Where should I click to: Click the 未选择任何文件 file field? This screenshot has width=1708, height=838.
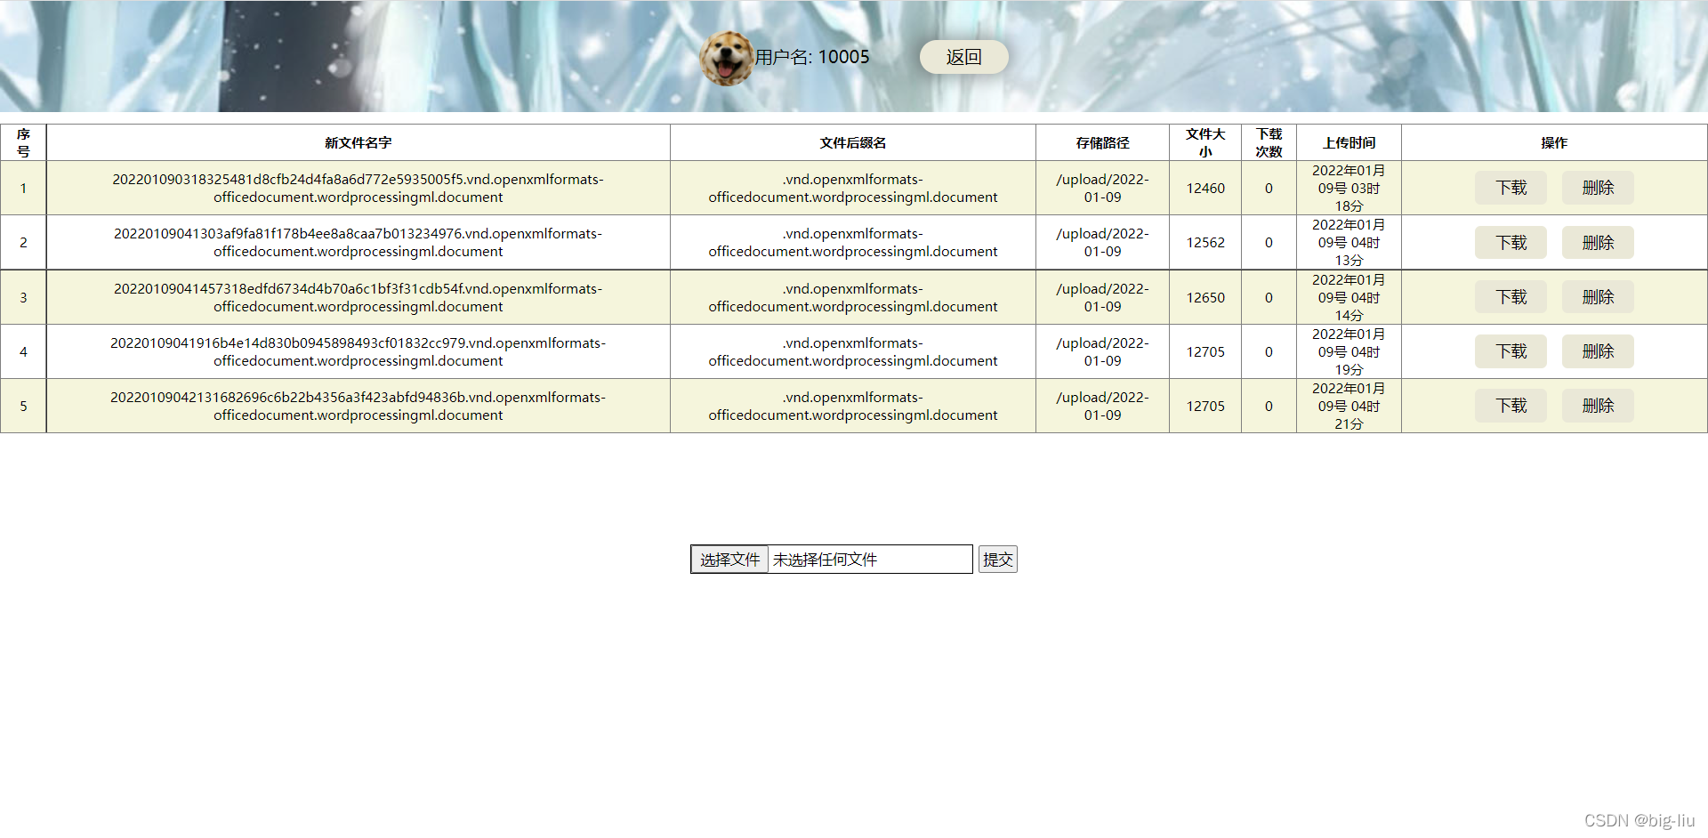click(x=832, y=560)
